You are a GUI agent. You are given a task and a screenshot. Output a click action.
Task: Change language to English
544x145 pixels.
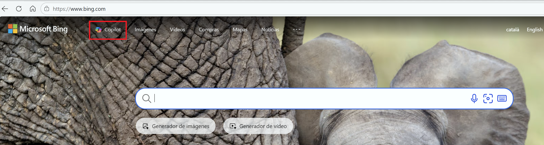click(x=534, y=30)
